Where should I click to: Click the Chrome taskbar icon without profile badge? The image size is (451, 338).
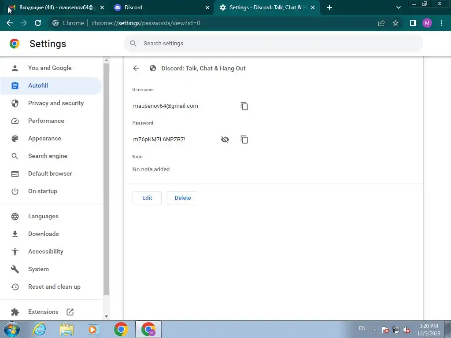121,329
